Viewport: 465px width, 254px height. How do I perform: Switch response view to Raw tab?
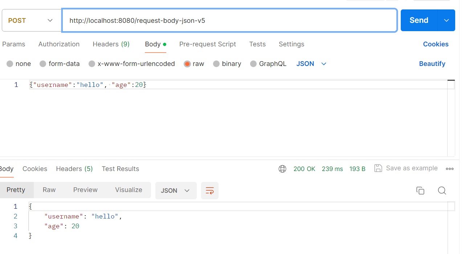(49, 190)
